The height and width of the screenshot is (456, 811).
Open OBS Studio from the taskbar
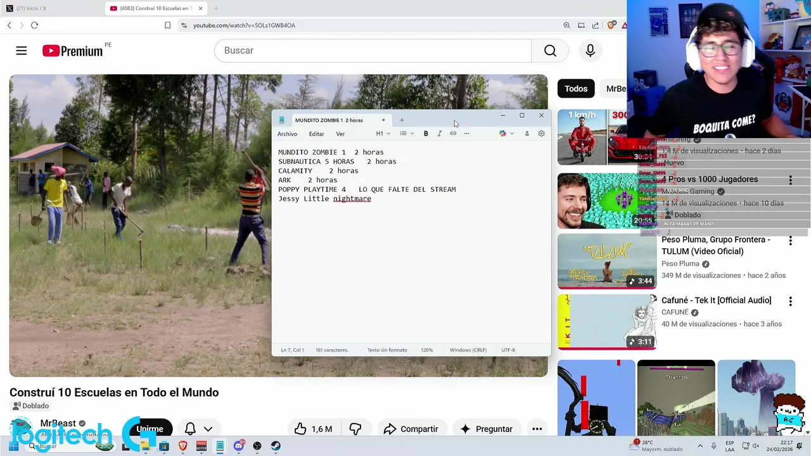coord(257,446)
